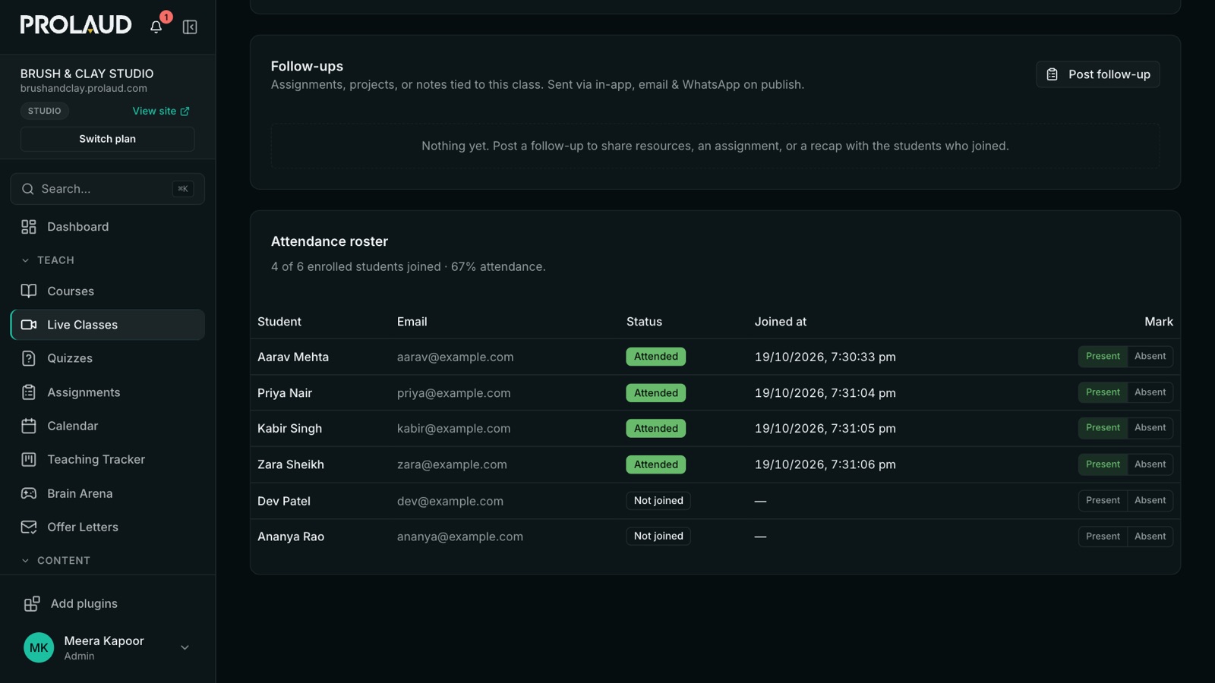This screenshot has width=1215, height=683.
Task: Mark Dev Patel as Present
Action: point(1103,501)
